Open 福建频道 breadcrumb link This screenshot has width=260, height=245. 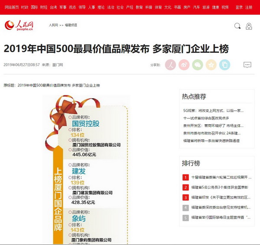(x=71, y=25)
